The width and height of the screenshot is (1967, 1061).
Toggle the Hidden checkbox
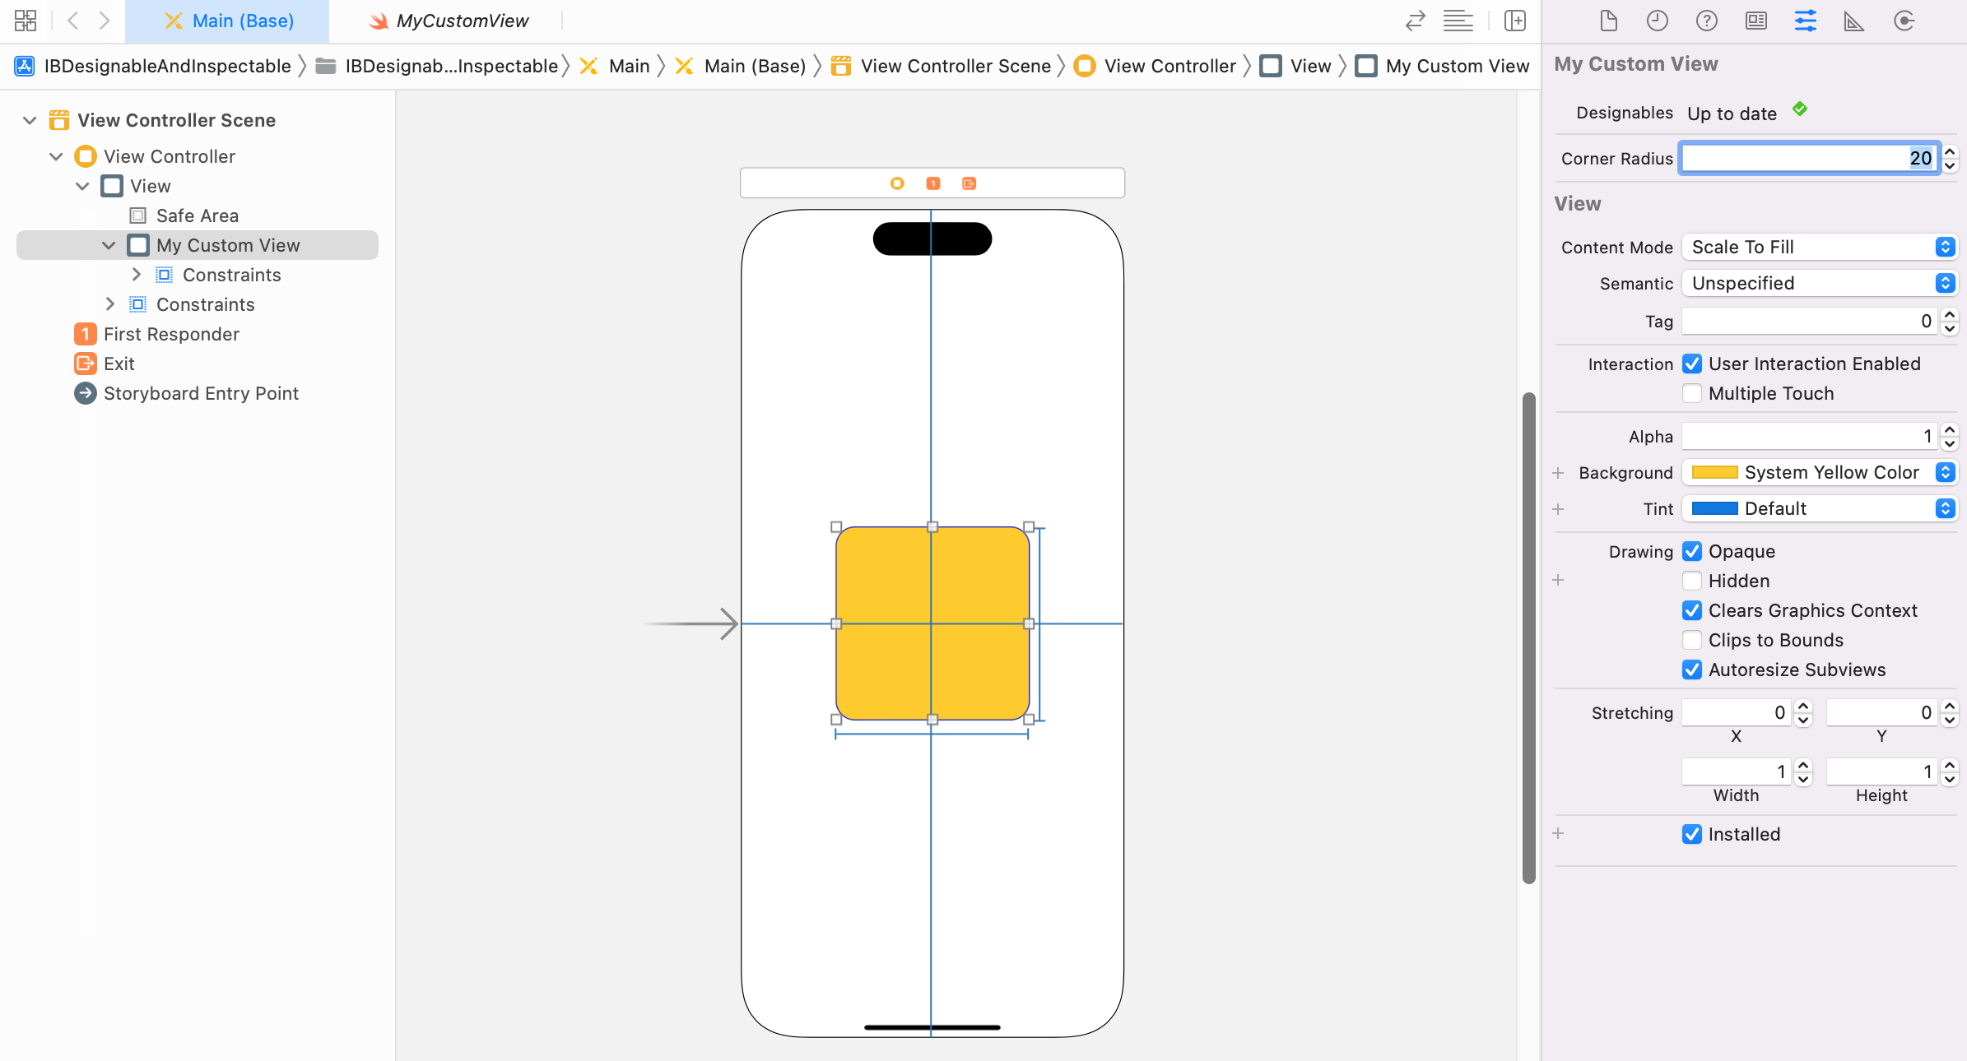pos(1692,581)
